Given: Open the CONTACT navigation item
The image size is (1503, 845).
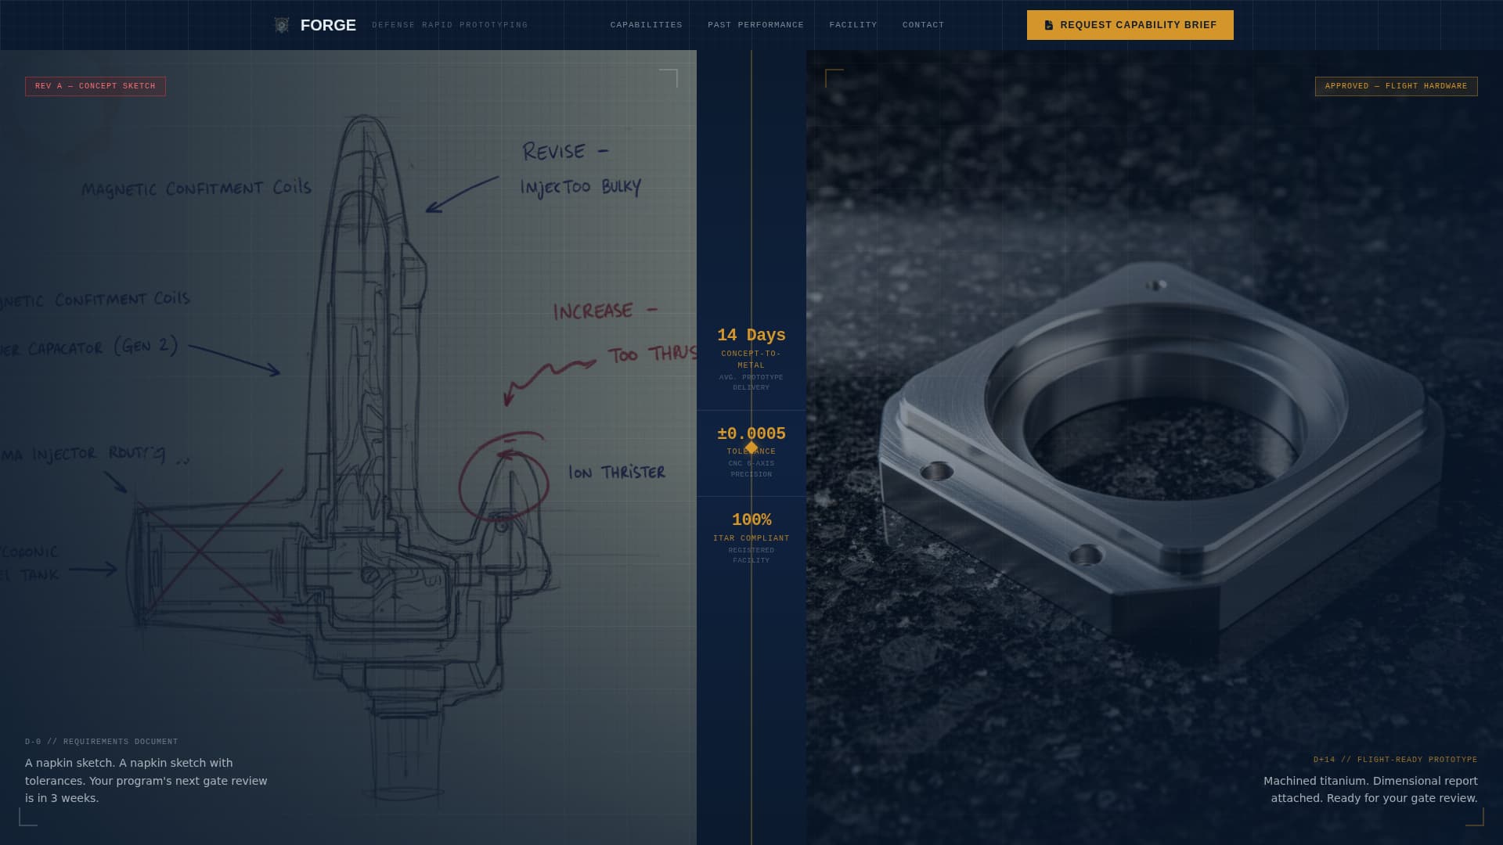Looking at the screenshot, I should [923, 24].
